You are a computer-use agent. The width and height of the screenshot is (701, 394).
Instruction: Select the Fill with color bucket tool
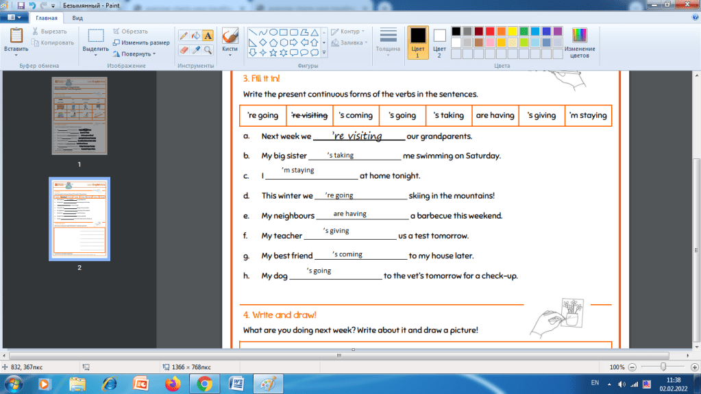coord(195,36)
